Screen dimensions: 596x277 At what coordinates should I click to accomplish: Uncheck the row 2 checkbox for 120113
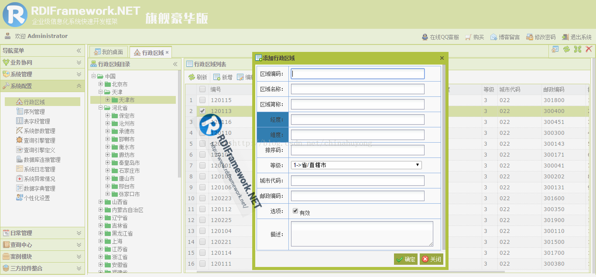202,111
